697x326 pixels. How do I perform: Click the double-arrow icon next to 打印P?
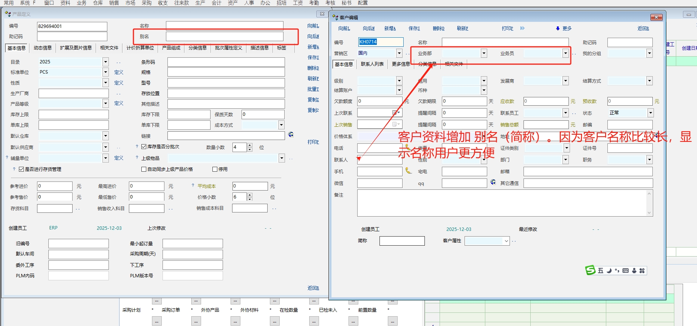coord(522,28)
